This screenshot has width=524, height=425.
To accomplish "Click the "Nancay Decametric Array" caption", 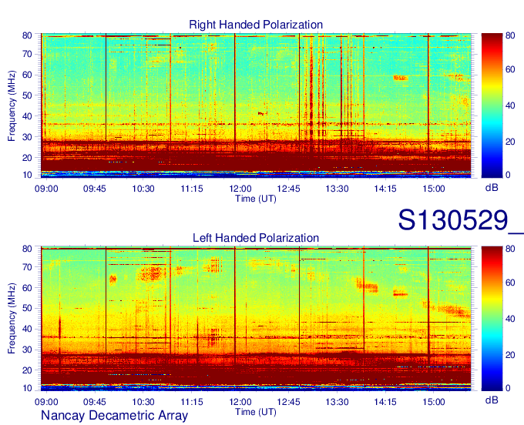I will pos(114,415).
